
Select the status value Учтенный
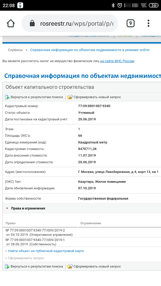[x=86, y=113]
